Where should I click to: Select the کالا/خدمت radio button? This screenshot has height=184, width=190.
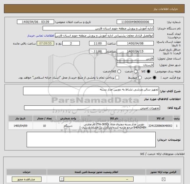pyautogui.click(x=119, y=71)
